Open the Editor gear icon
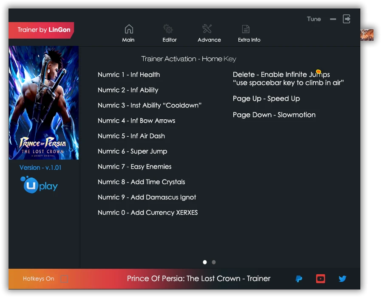Image resolution: width=382 pixels, height=298 pixels. click(168, 29)
